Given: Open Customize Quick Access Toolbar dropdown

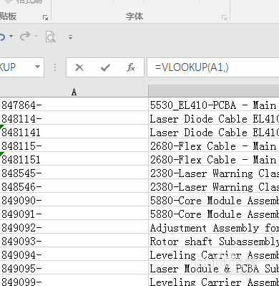Looking at the screenshot, I should [70, 37].
